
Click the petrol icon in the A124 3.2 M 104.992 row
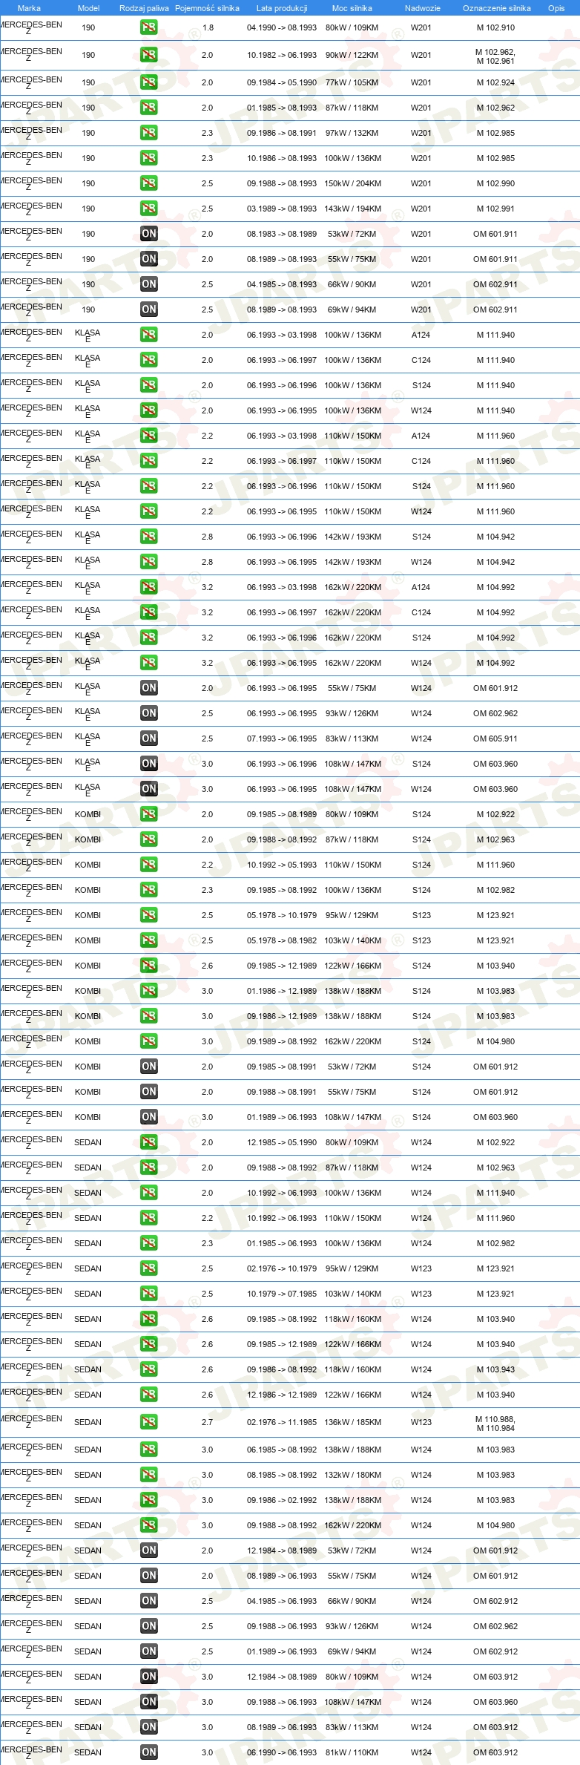point(149,587)
